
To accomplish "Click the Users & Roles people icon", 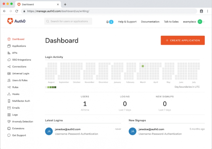I will pos(9,80).
